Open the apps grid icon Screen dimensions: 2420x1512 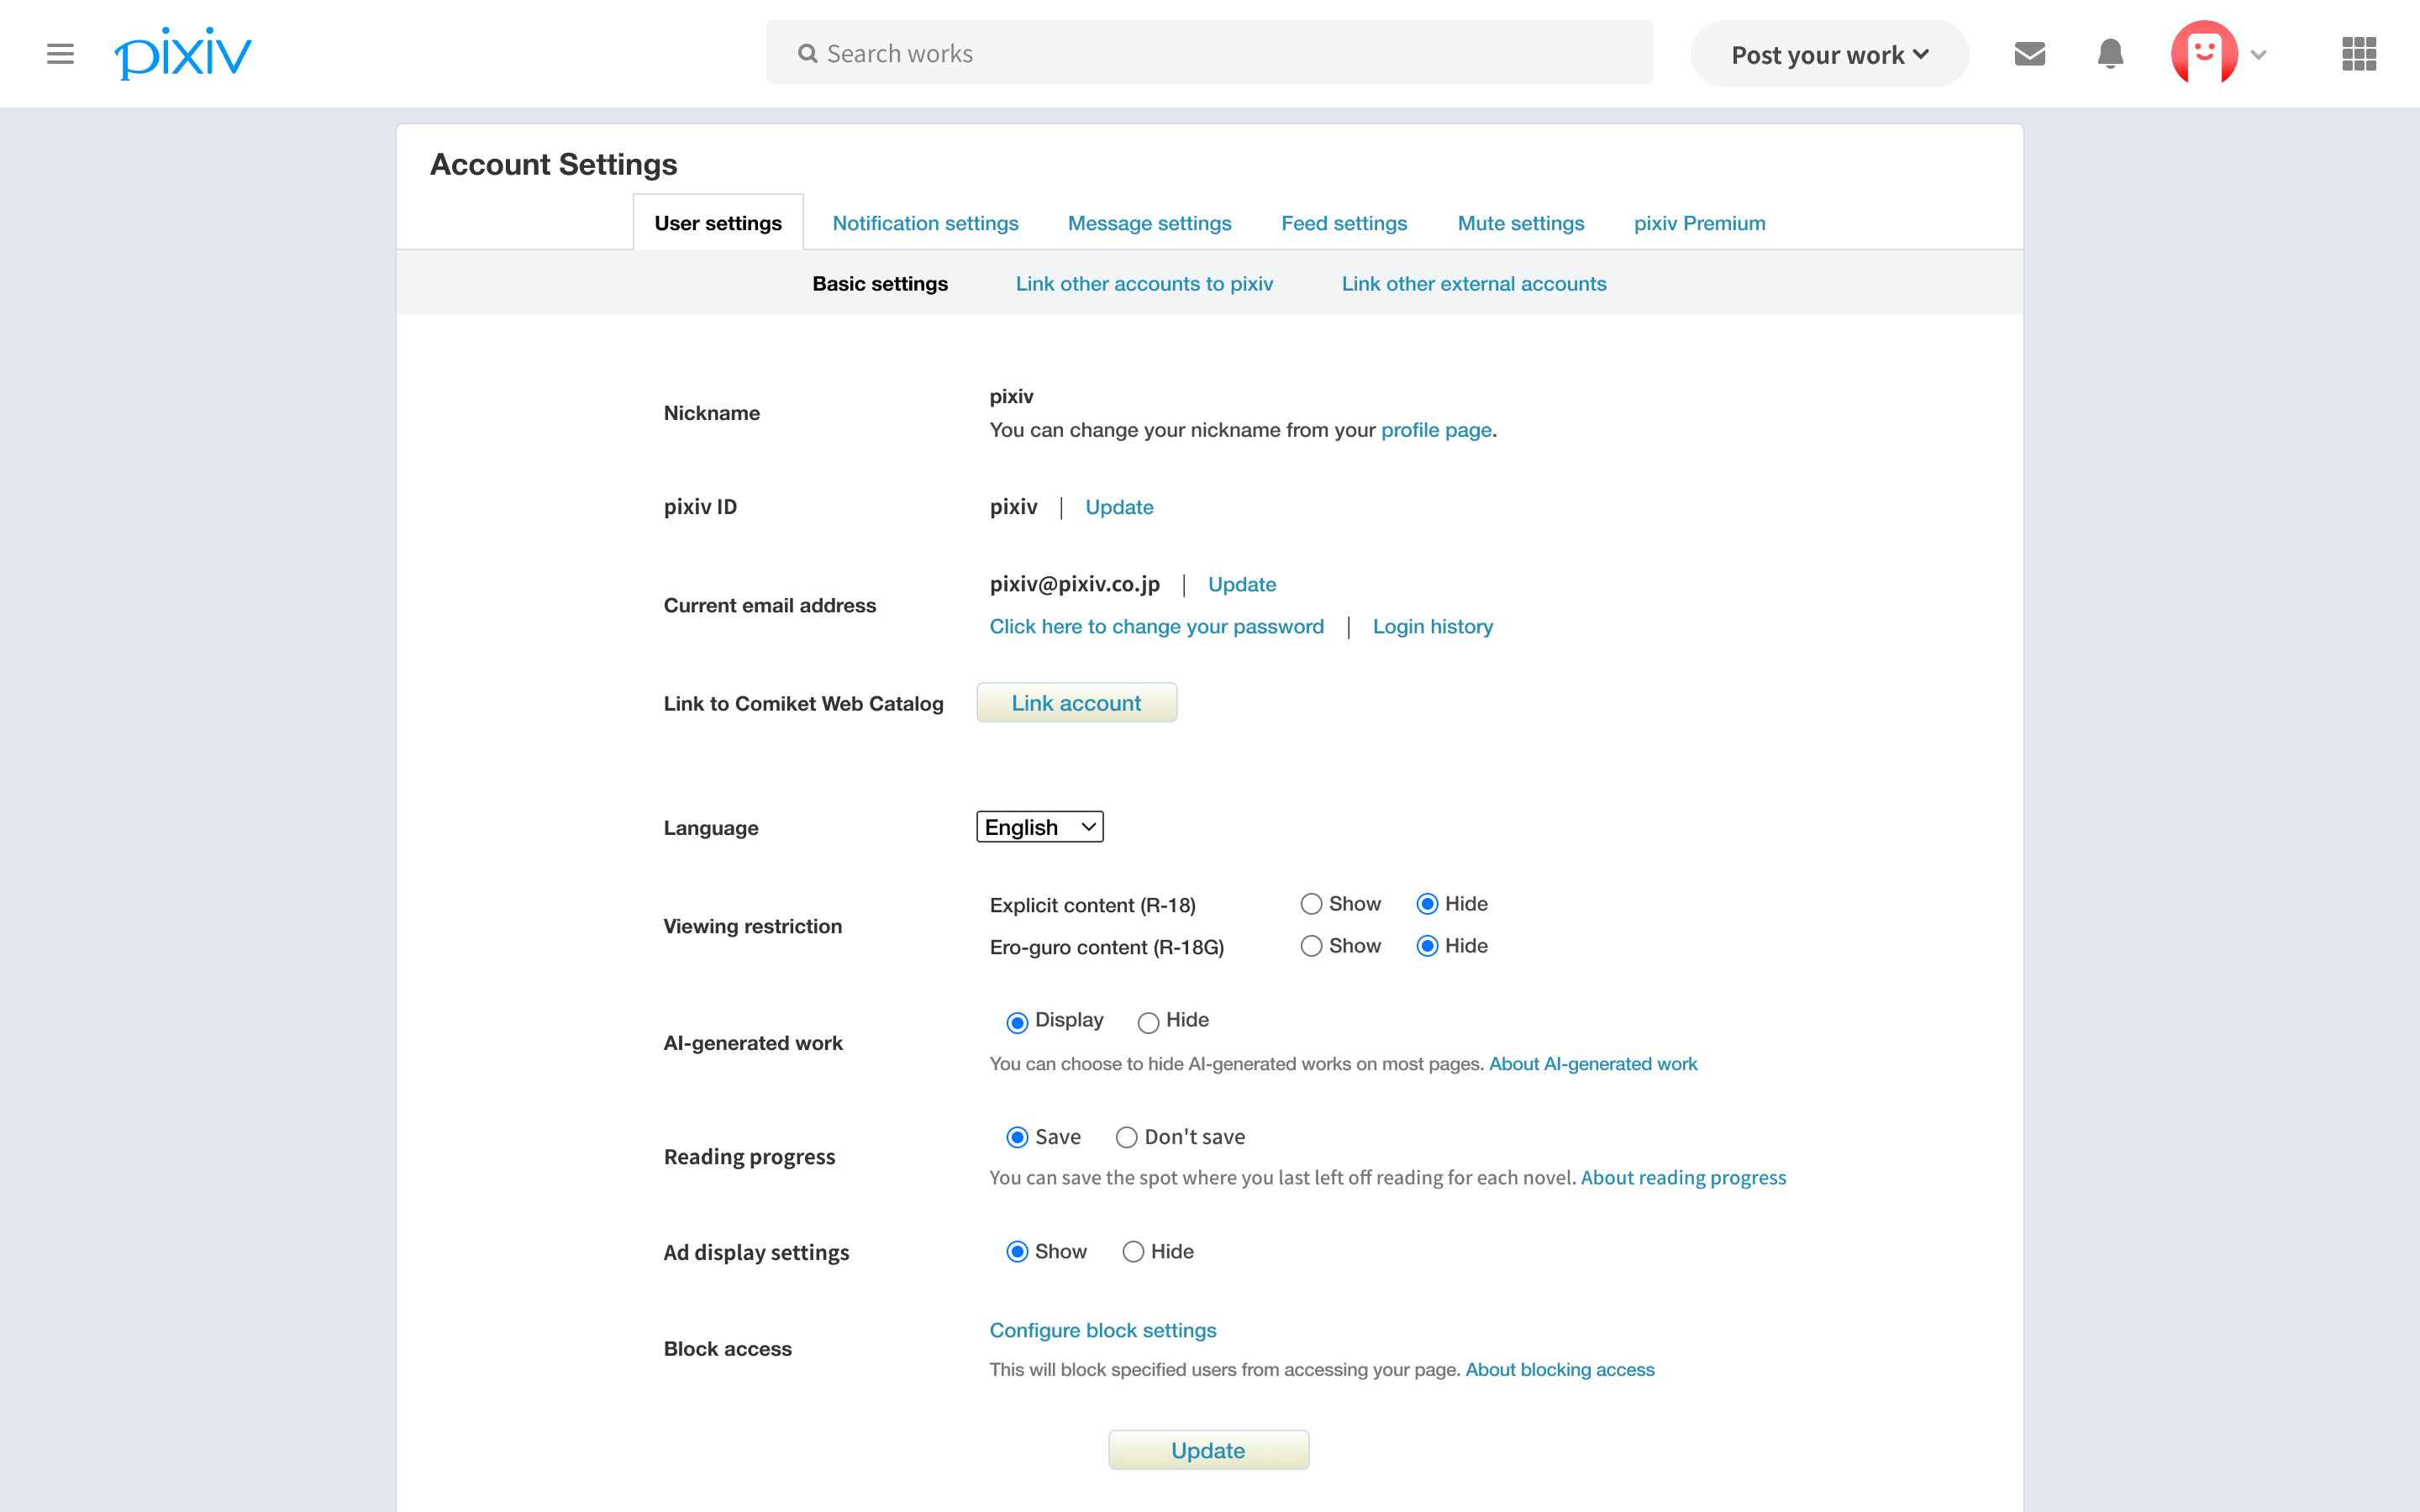click(2359, 53)
